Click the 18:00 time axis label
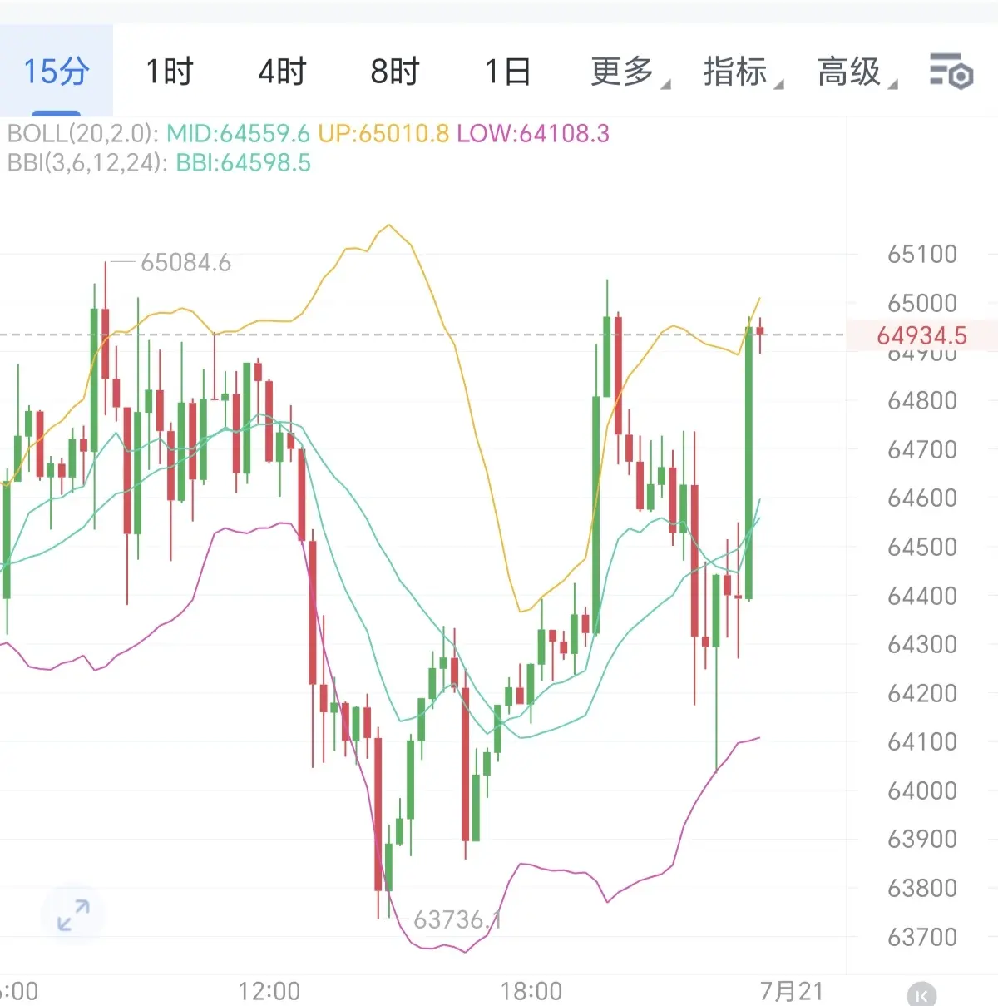This screenshot has height=1006, width=998. (x=531, y=991)
